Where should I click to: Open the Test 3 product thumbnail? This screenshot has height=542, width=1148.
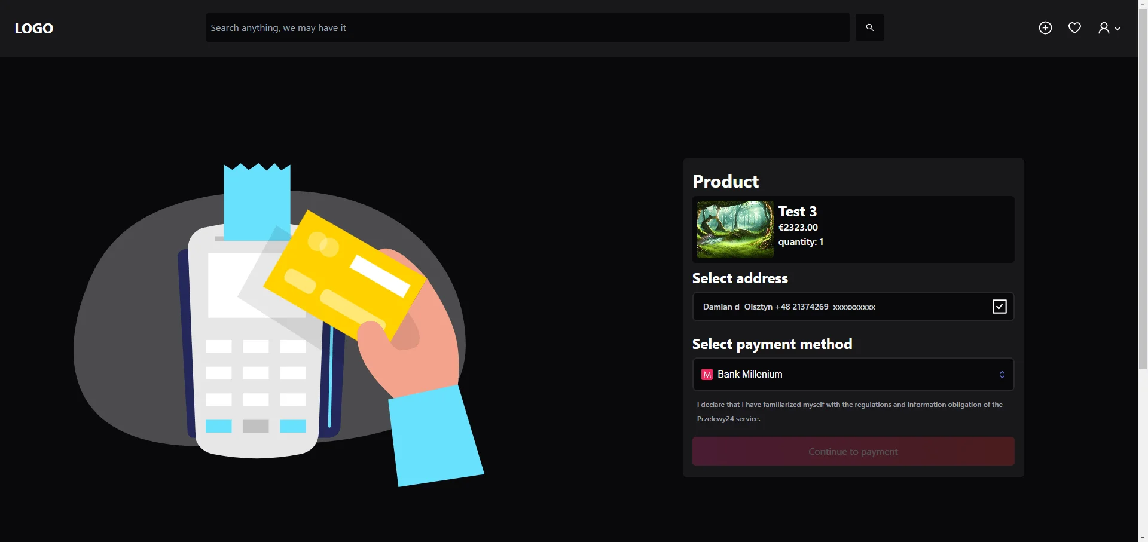coord(735,229)
